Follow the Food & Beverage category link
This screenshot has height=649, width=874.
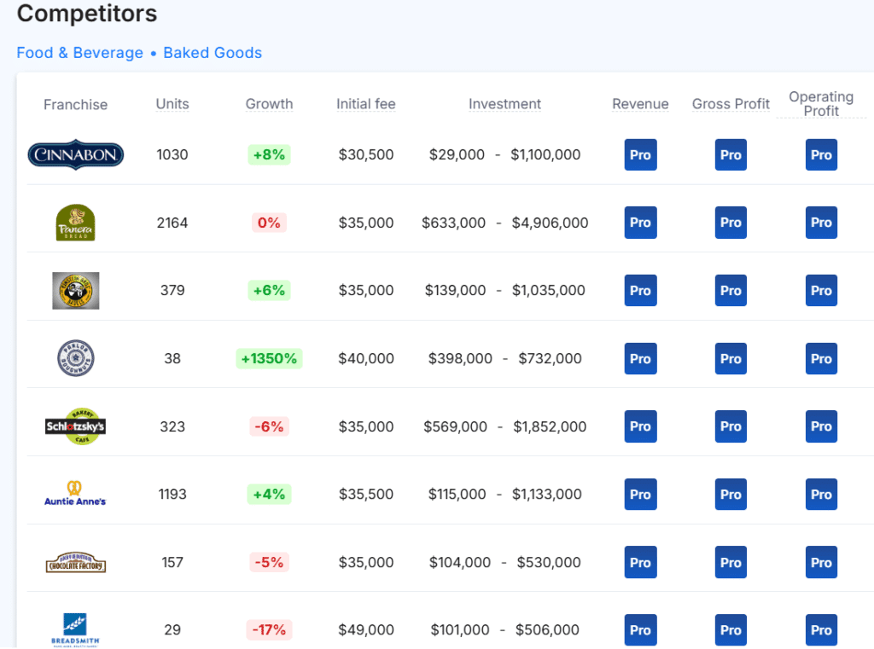(79, 53)
